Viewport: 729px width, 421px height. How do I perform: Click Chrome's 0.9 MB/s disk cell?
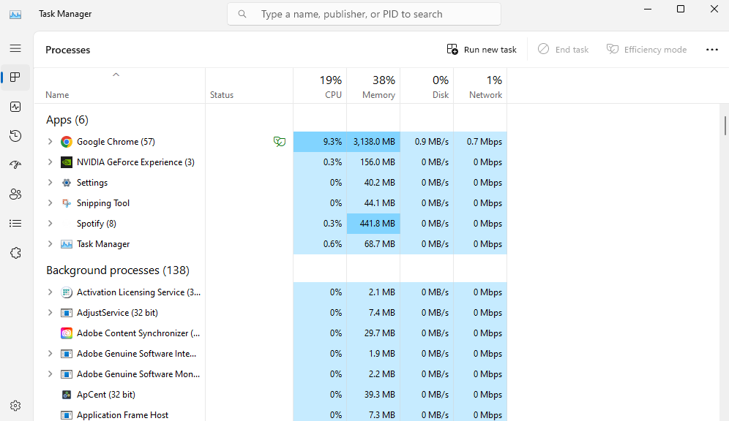click(427, 142)
